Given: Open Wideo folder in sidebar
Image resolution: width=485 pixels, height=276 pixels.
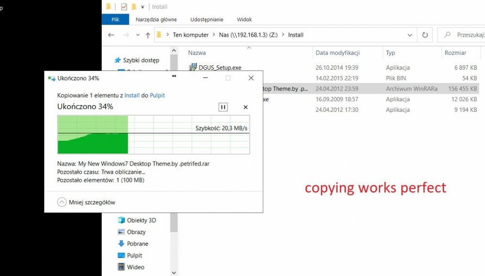Looking at the screenshot, I should tap(135, 267).
